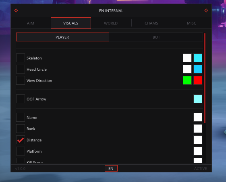Click the EN language button
The width and height of the screenshot is (226, 182).
[111, 168]
